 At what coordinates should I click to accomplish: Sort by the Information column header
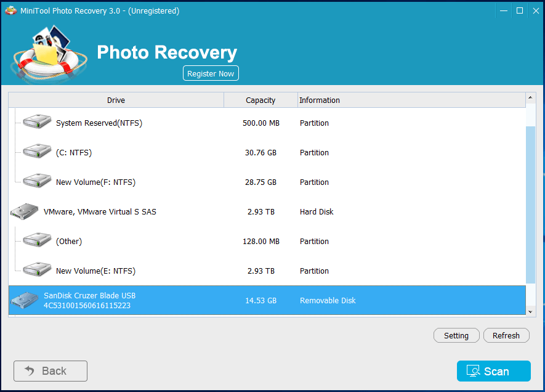411,100
